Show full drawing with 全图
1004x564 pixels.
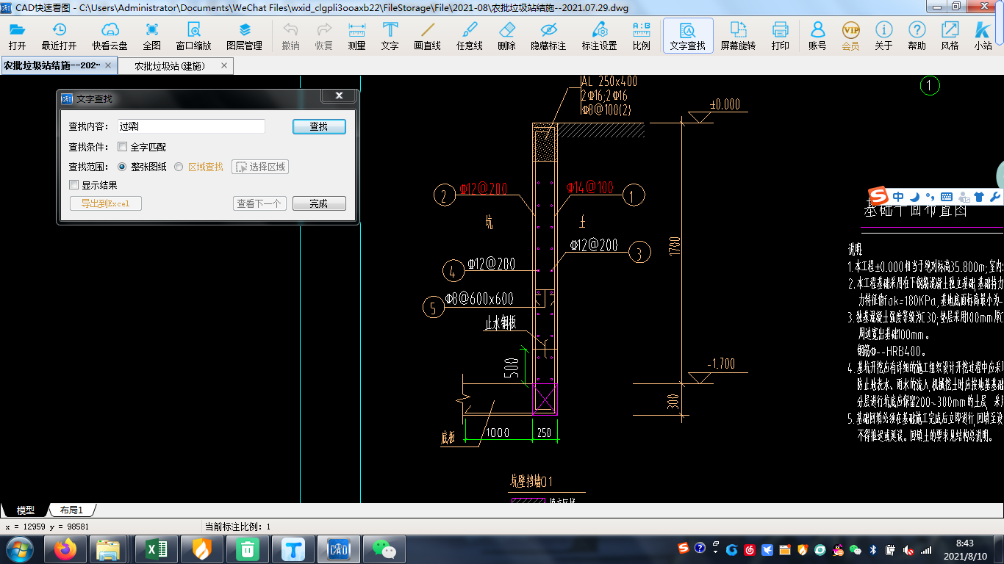[151, 36]
